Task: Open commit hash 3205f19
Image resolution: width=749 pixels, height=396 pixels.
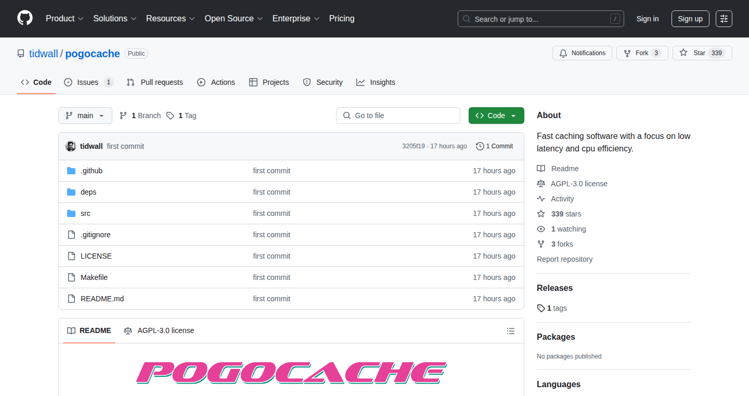Action: (414, 146)
